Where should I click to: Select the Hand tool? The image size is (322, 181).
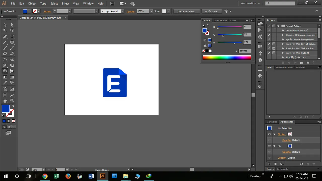pyautogui.click(x=5, y=101)
